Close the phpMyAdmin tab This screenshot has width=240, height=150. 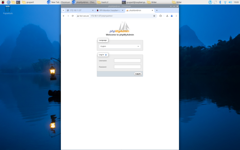click(152, 10)
